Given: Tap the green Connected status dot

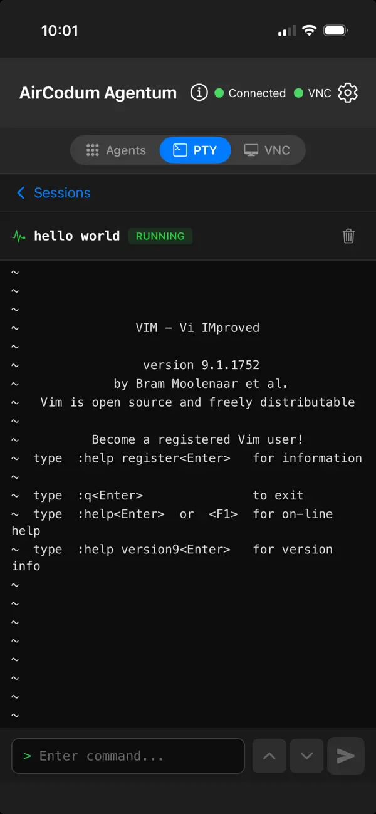Looking at the screenshot, I should click(219, 93).
